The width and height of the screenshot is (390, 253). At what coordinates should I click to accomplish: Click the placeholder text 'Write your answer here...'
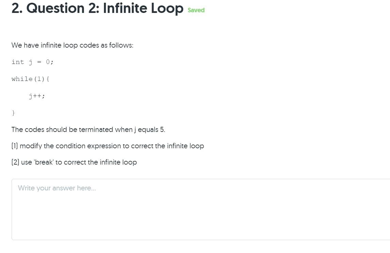[57, 188]
